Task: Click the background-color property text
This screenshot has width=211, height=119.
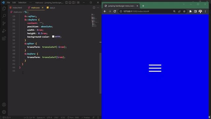Action: tap(38, 37)
